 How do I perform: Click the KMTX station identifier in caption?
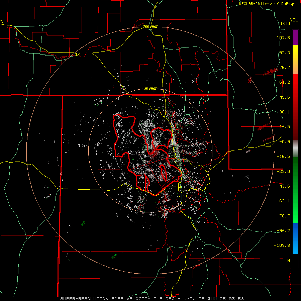tap(190, 299)
